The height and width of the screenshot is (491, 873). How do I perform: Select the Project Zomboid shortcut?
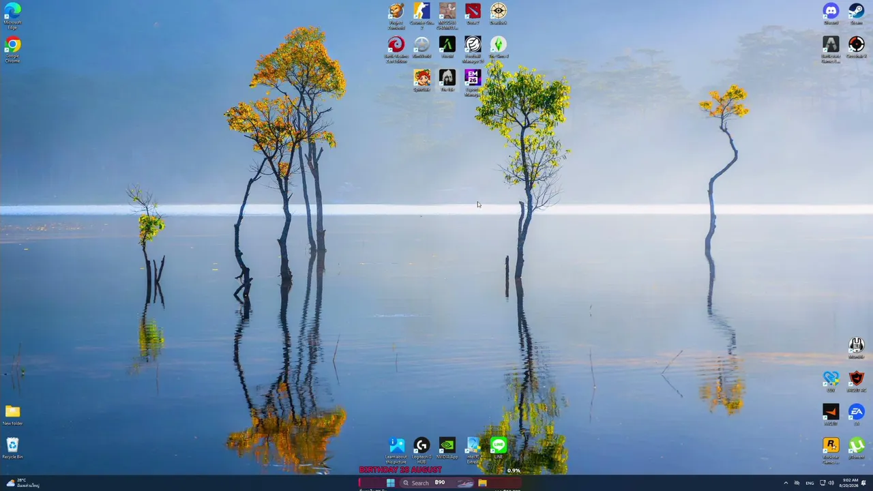396,16
